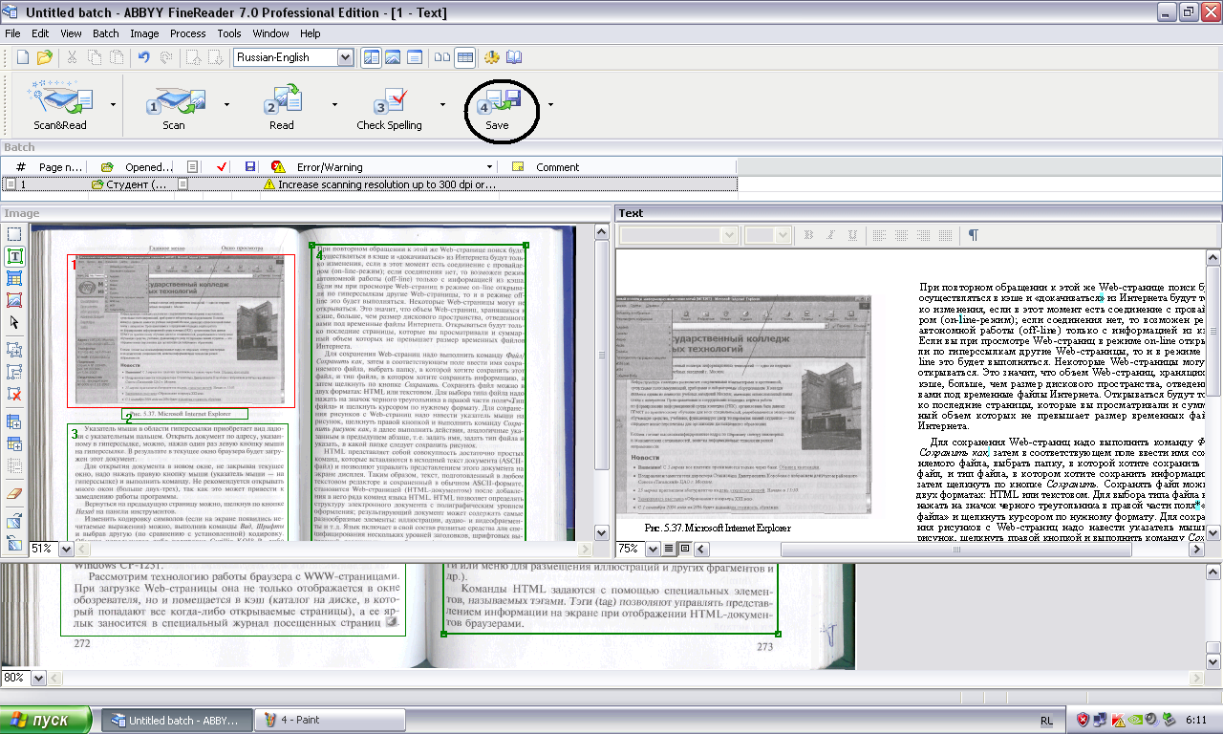Open the Tools menu
1223x734 pixels.
[229, 33]
